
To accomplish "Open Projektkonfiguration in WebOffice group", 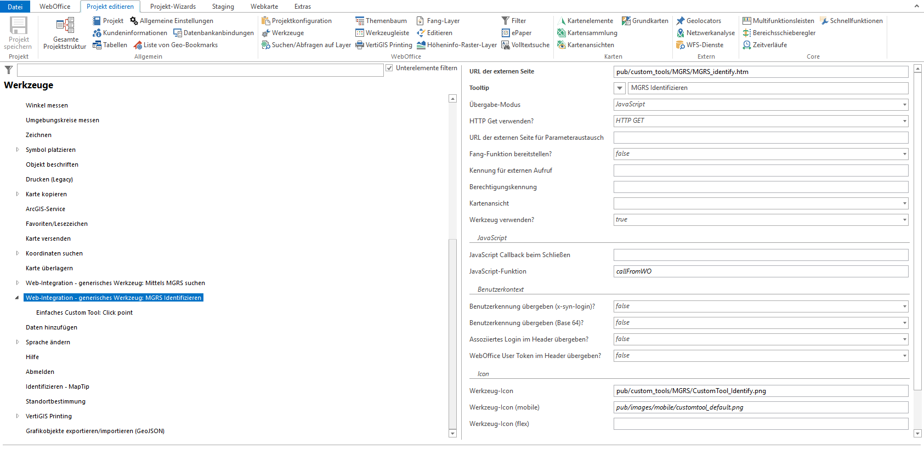I will click(297, 21).
